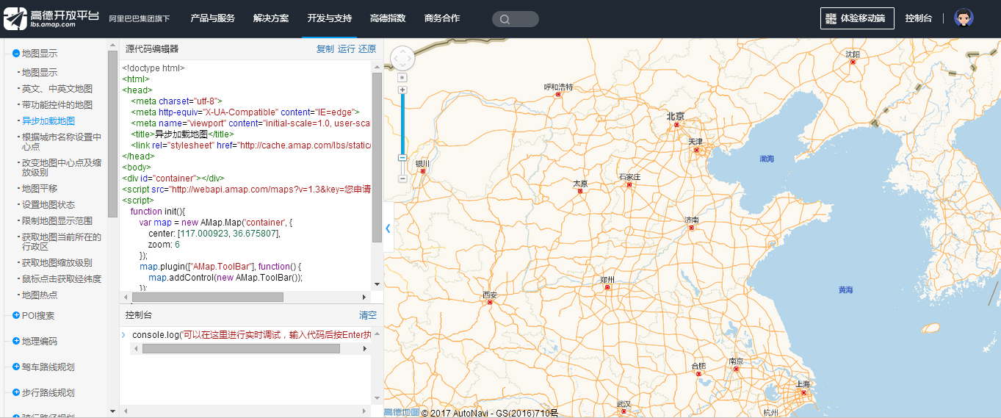The width and height of the screenshot is (1001, 418).
Task: Open the 鼠标点击获取经纬度 example
Action: pyautogui.click(x=62, y=279)
